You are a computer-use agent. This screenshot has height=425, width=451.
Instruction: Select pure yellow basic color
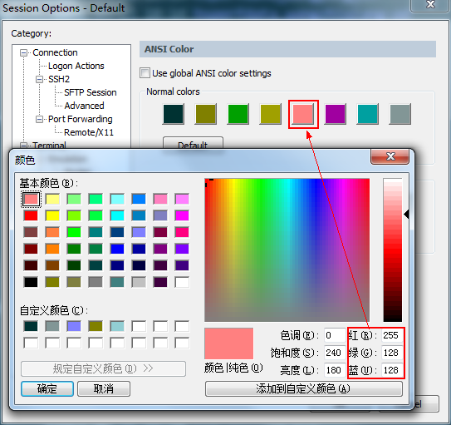pos(52,215)
